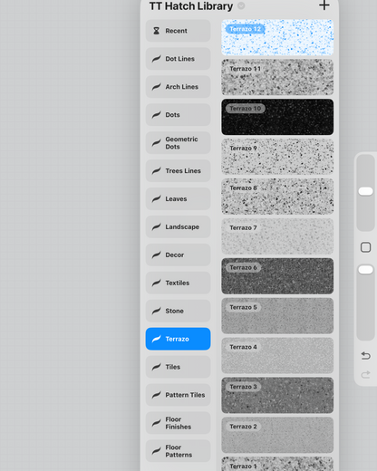Viewport: 377px width, 471px height.
Task: Click the brush stroke icon beside Floor Patterns
Action: [x=156, y=451]
